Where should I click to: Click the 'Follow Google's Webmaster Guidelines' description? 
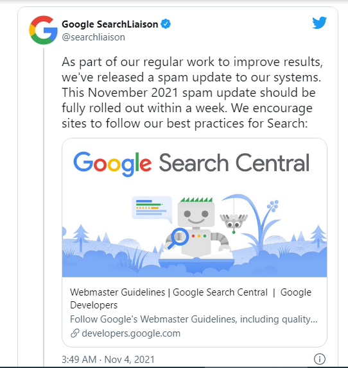point(194,319)
